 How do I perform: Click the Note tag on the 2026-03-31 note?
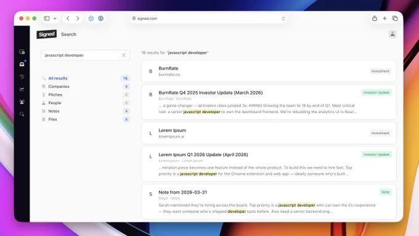point(385,192)
